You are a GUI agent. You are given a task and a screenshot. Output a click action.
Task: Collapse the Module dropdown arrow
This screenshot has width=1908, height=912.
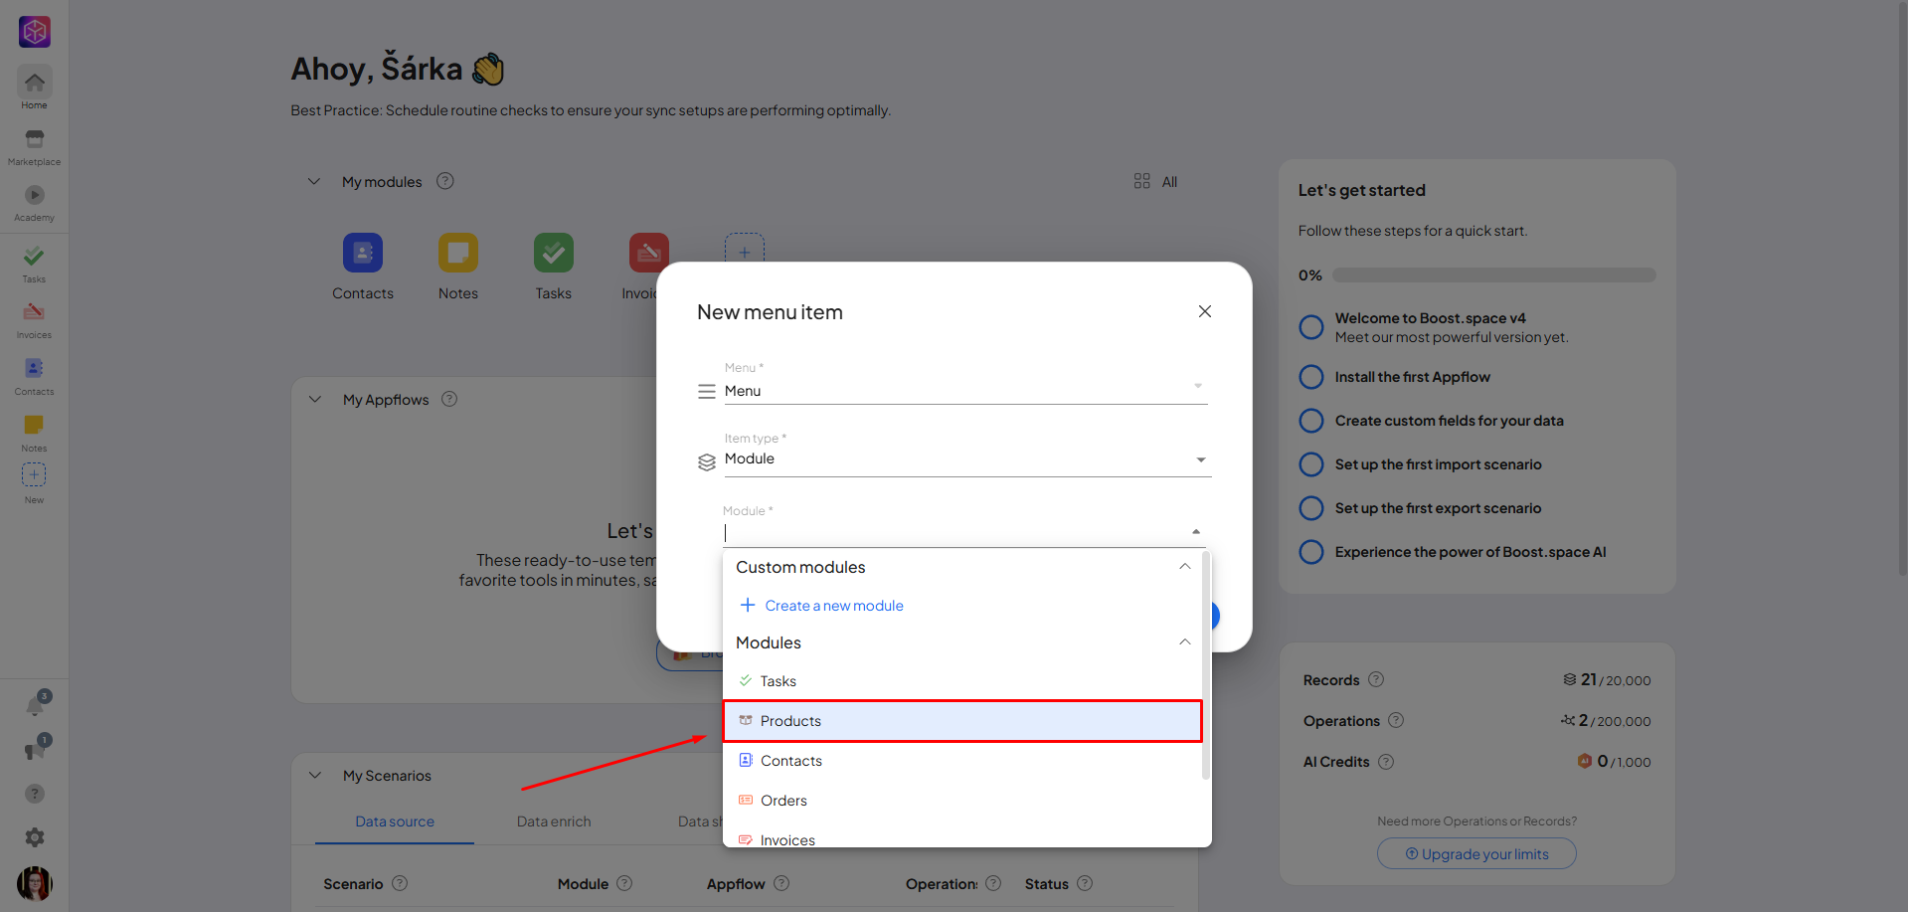1196,532
